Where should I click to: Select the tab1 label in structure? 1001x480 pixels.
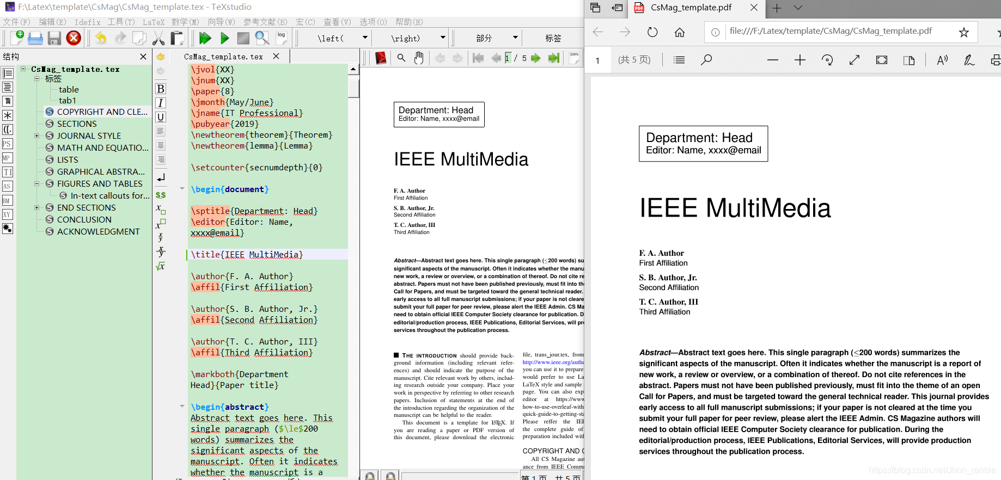pyautogui.click(x=68, y=100)
